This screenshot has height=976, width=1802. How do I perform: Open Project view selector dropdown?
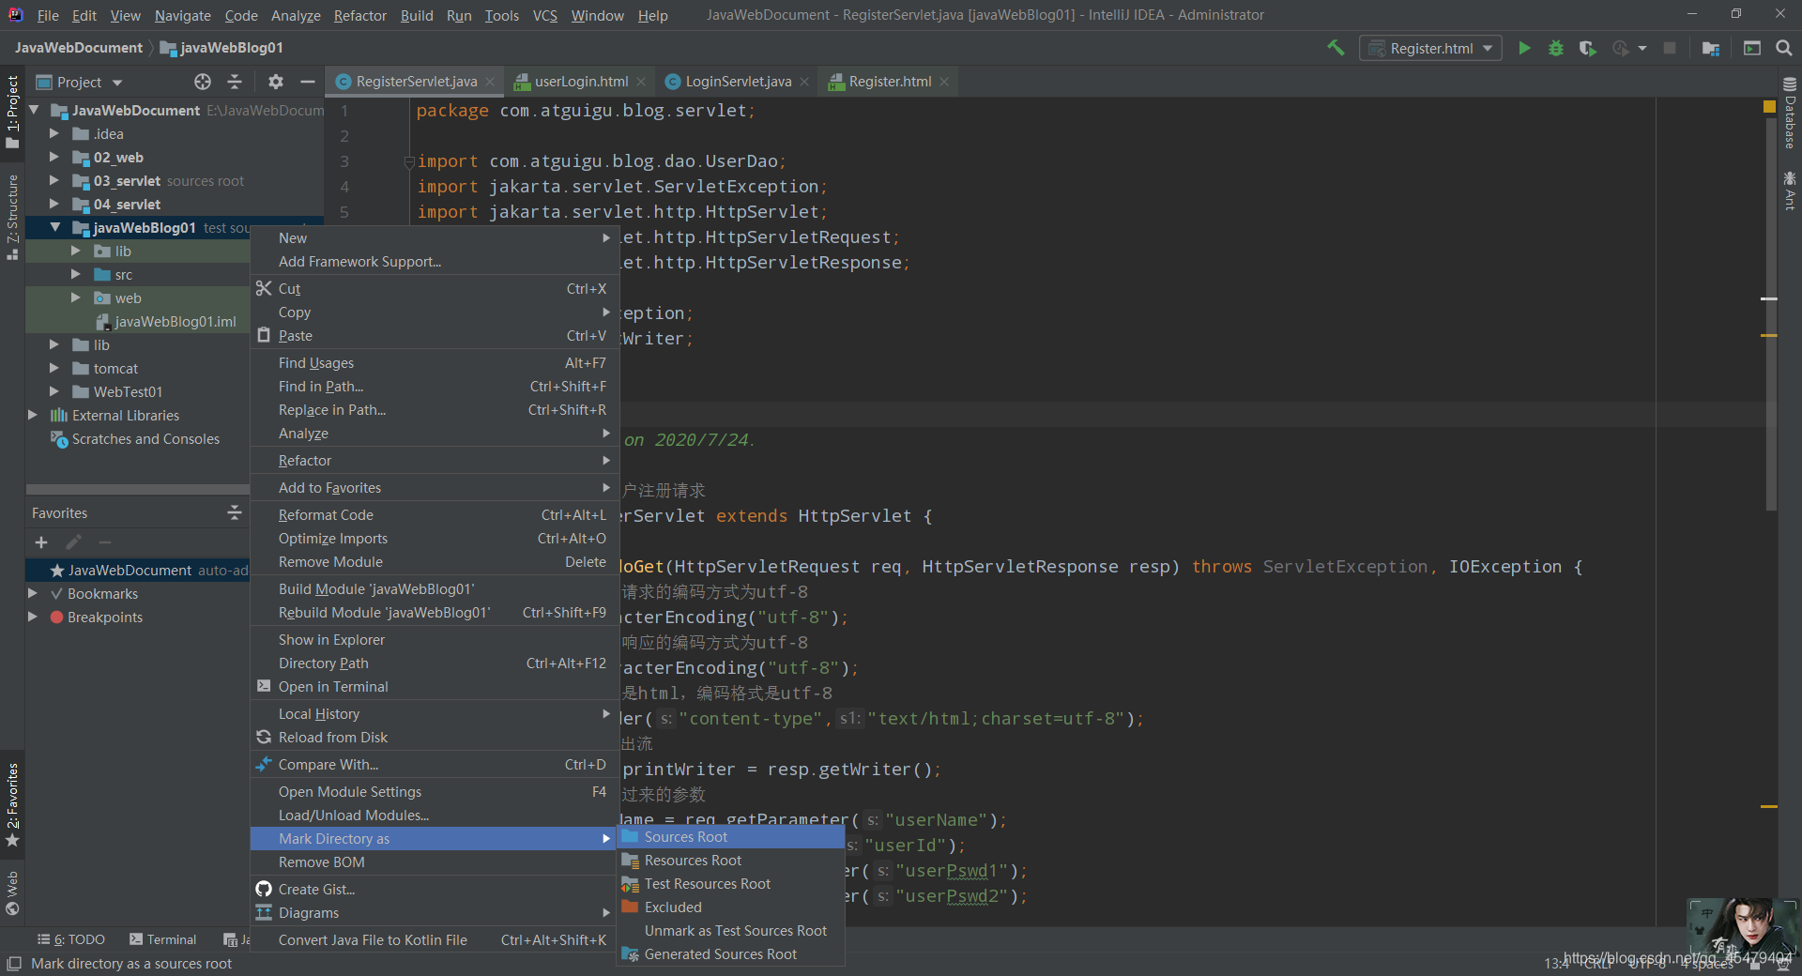(80, 82)
